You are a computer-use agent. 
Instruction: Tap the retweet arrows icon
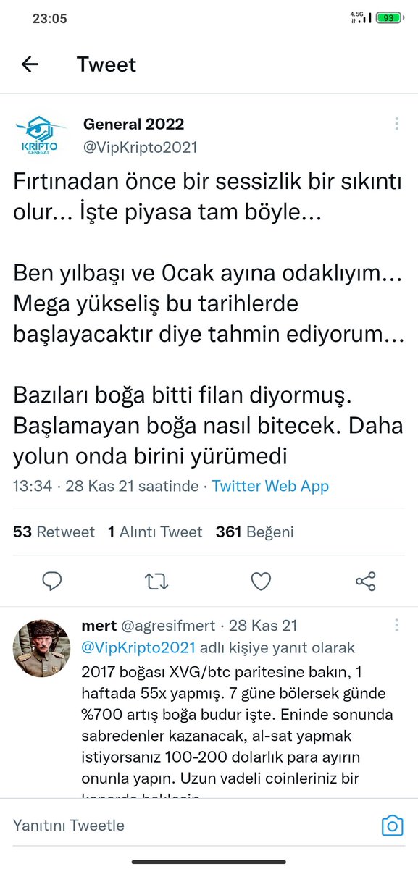pyautogui.click(x=157, y=581)
